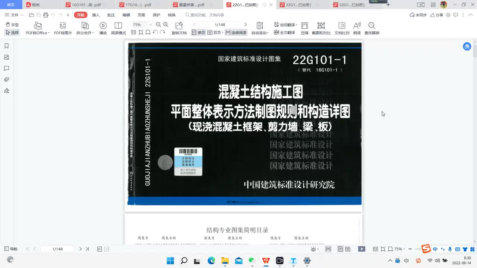
Task: Click the 分享 share button
Action: [x=436, y=15]
